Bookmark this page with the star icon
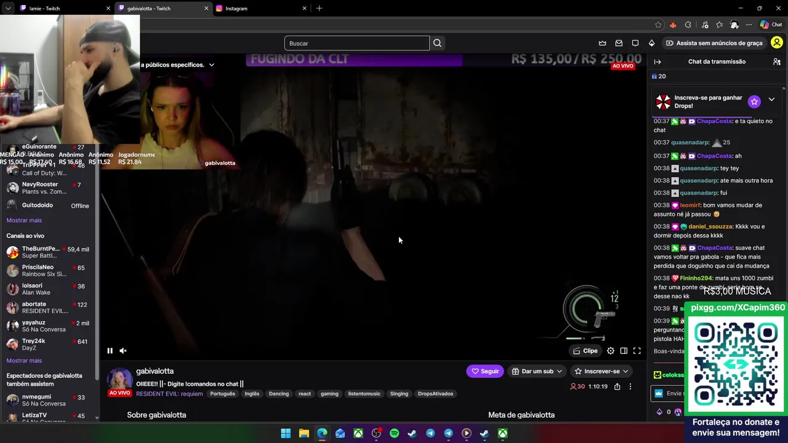 point(658,25)
